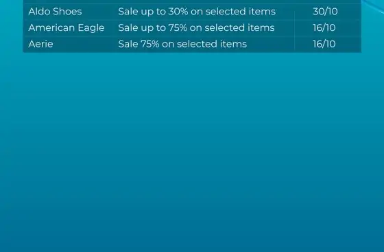This screenshot has width=384, height=252.
Task: Click the American Eagle sale description text
Action: click(196, 28)
